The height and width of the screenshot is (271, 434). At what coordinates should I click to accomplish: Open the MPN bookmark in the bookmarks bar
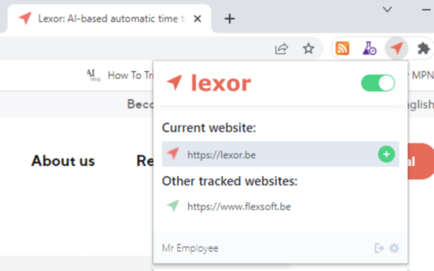coord(421,75)
